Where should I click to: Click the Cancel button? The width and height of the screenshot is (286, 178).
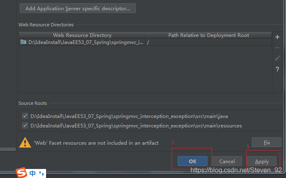(x=227, y=161)
